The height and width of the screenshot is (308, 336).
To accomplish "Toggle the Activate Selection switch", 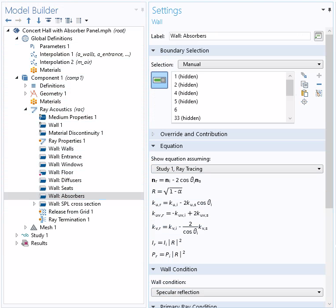I will (159, 80).
